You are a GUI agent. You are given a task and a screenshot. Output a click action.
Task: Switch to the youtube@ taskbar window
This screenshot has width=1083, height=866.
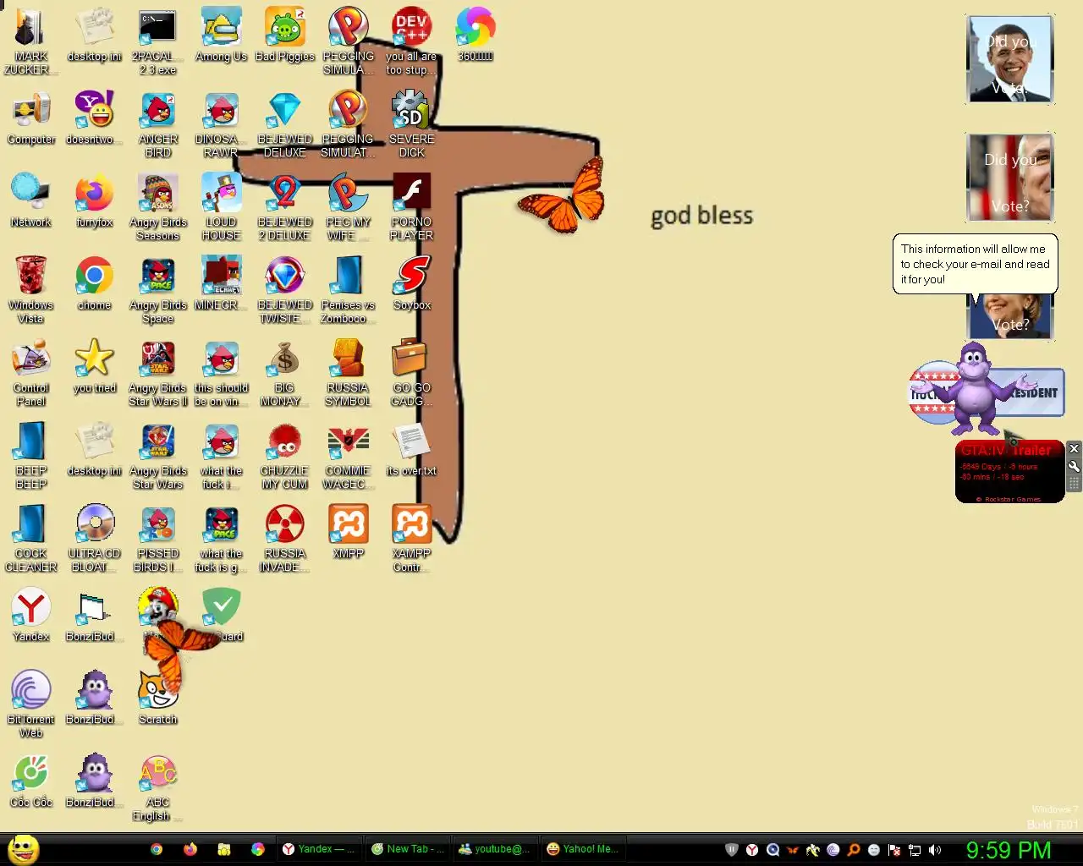496,849
